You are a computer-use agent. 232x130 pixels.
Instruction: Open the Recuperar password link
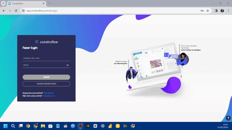point(49,93)
